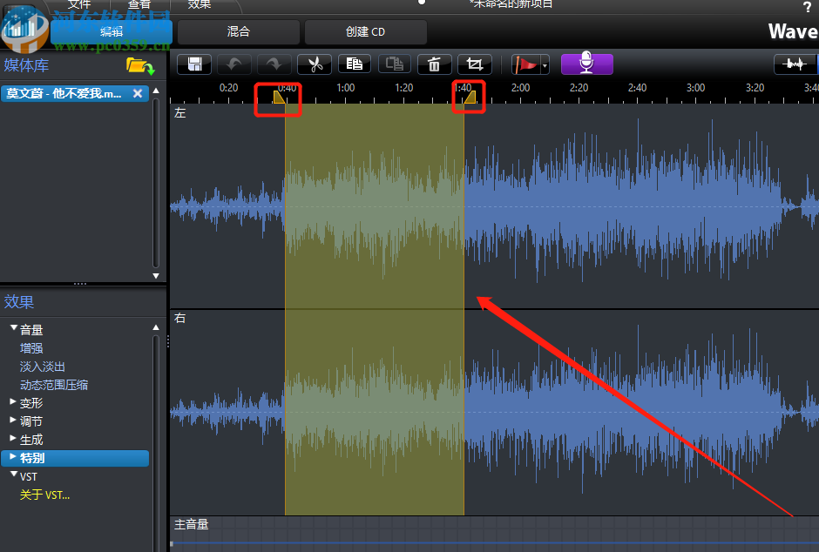Screen dimensions: 819x552
Task: Expand the 生成 effects group
Action: [x=13, y=438]
